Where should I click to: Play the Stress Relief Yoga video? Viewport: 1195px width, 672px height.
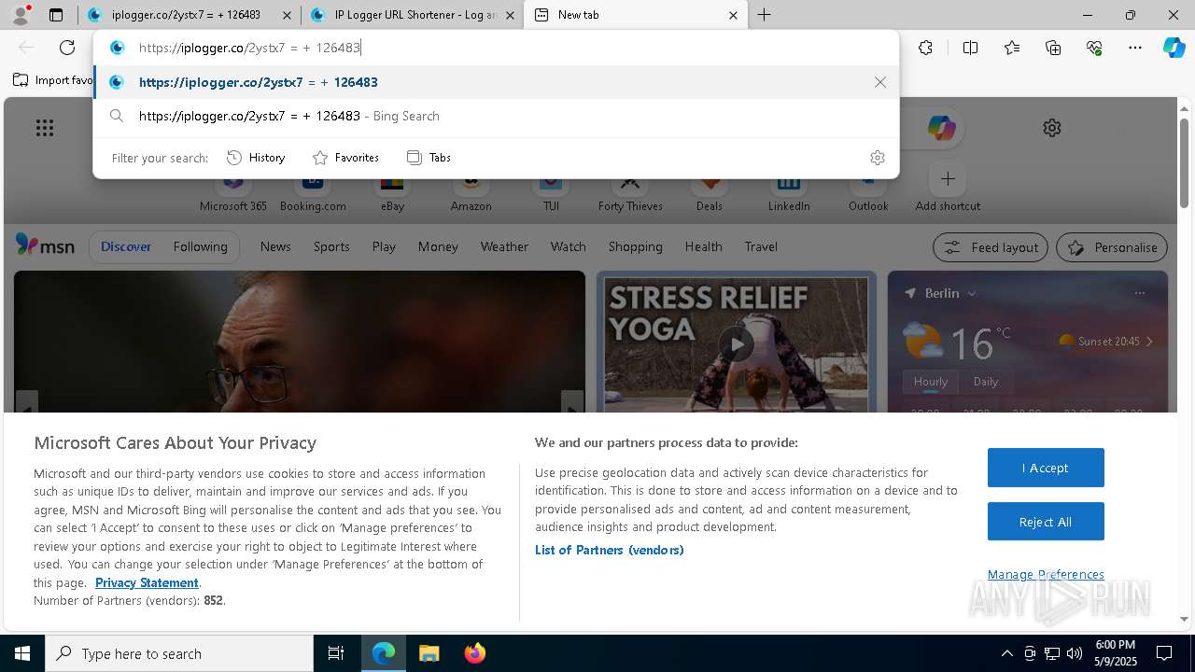737,344
